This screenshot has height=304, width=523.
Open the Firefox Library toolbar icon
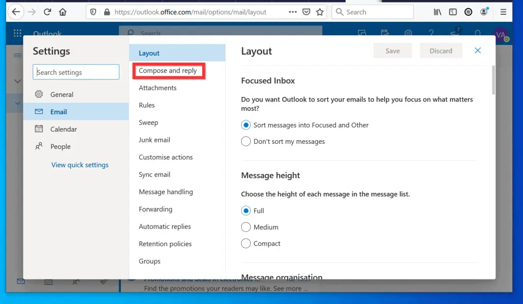(437, 11)
